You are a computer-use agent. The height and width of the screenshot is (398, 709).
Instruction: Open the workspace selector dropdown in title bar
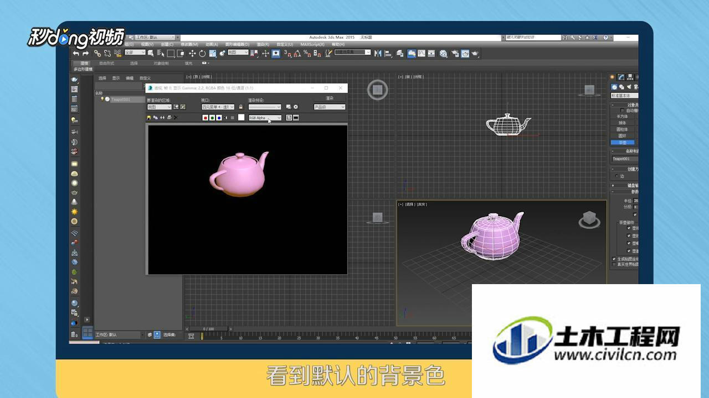[x=155, y=37]
